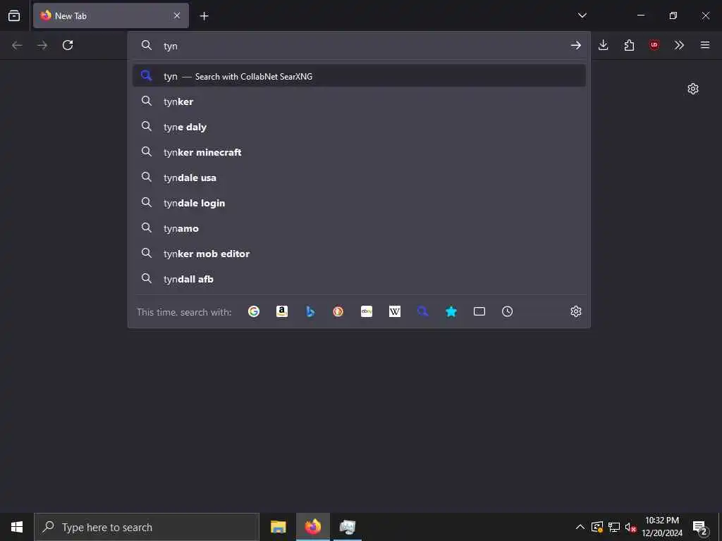Open network status tray icon

[x=614, y=527]
